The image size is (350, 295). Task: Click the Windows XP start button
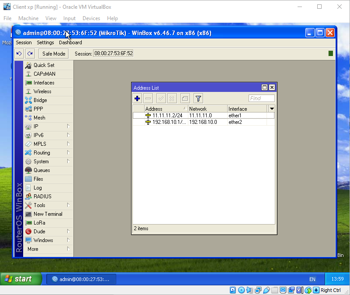coord(21,279)
